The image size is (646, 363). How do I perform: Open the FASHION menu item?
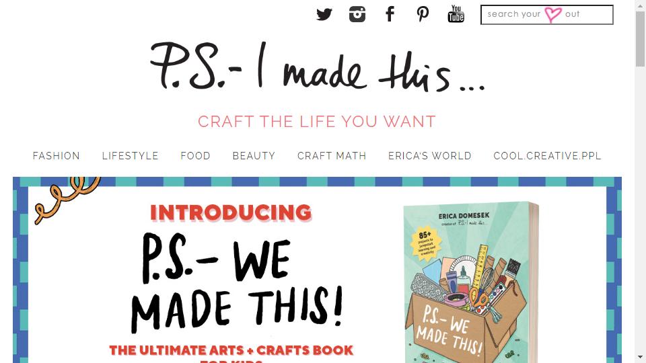coord(57,156)
